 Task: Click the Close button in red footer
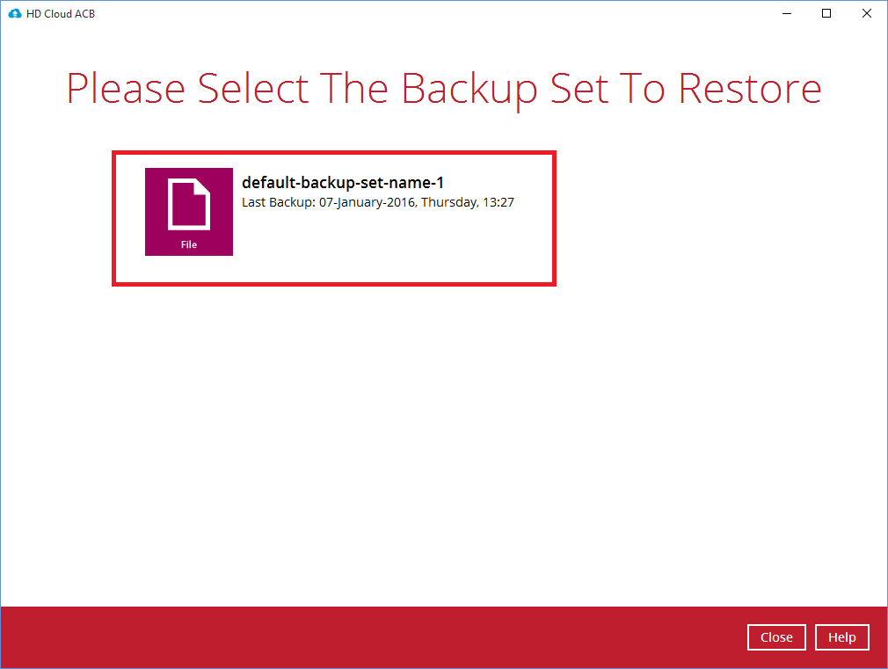776,637
